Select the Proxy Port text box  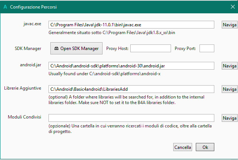coord(207,49)
